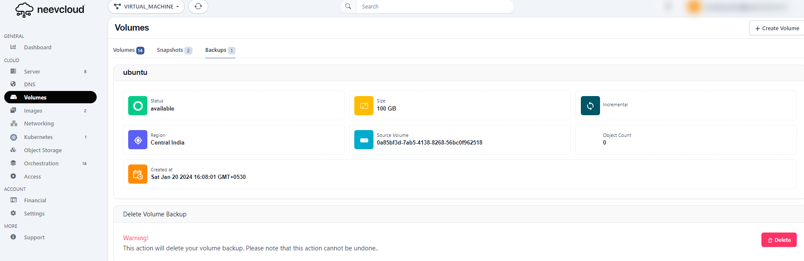Open Object Storage from the sidebar
Screen dimensions: 804x261
click(43, 150)
